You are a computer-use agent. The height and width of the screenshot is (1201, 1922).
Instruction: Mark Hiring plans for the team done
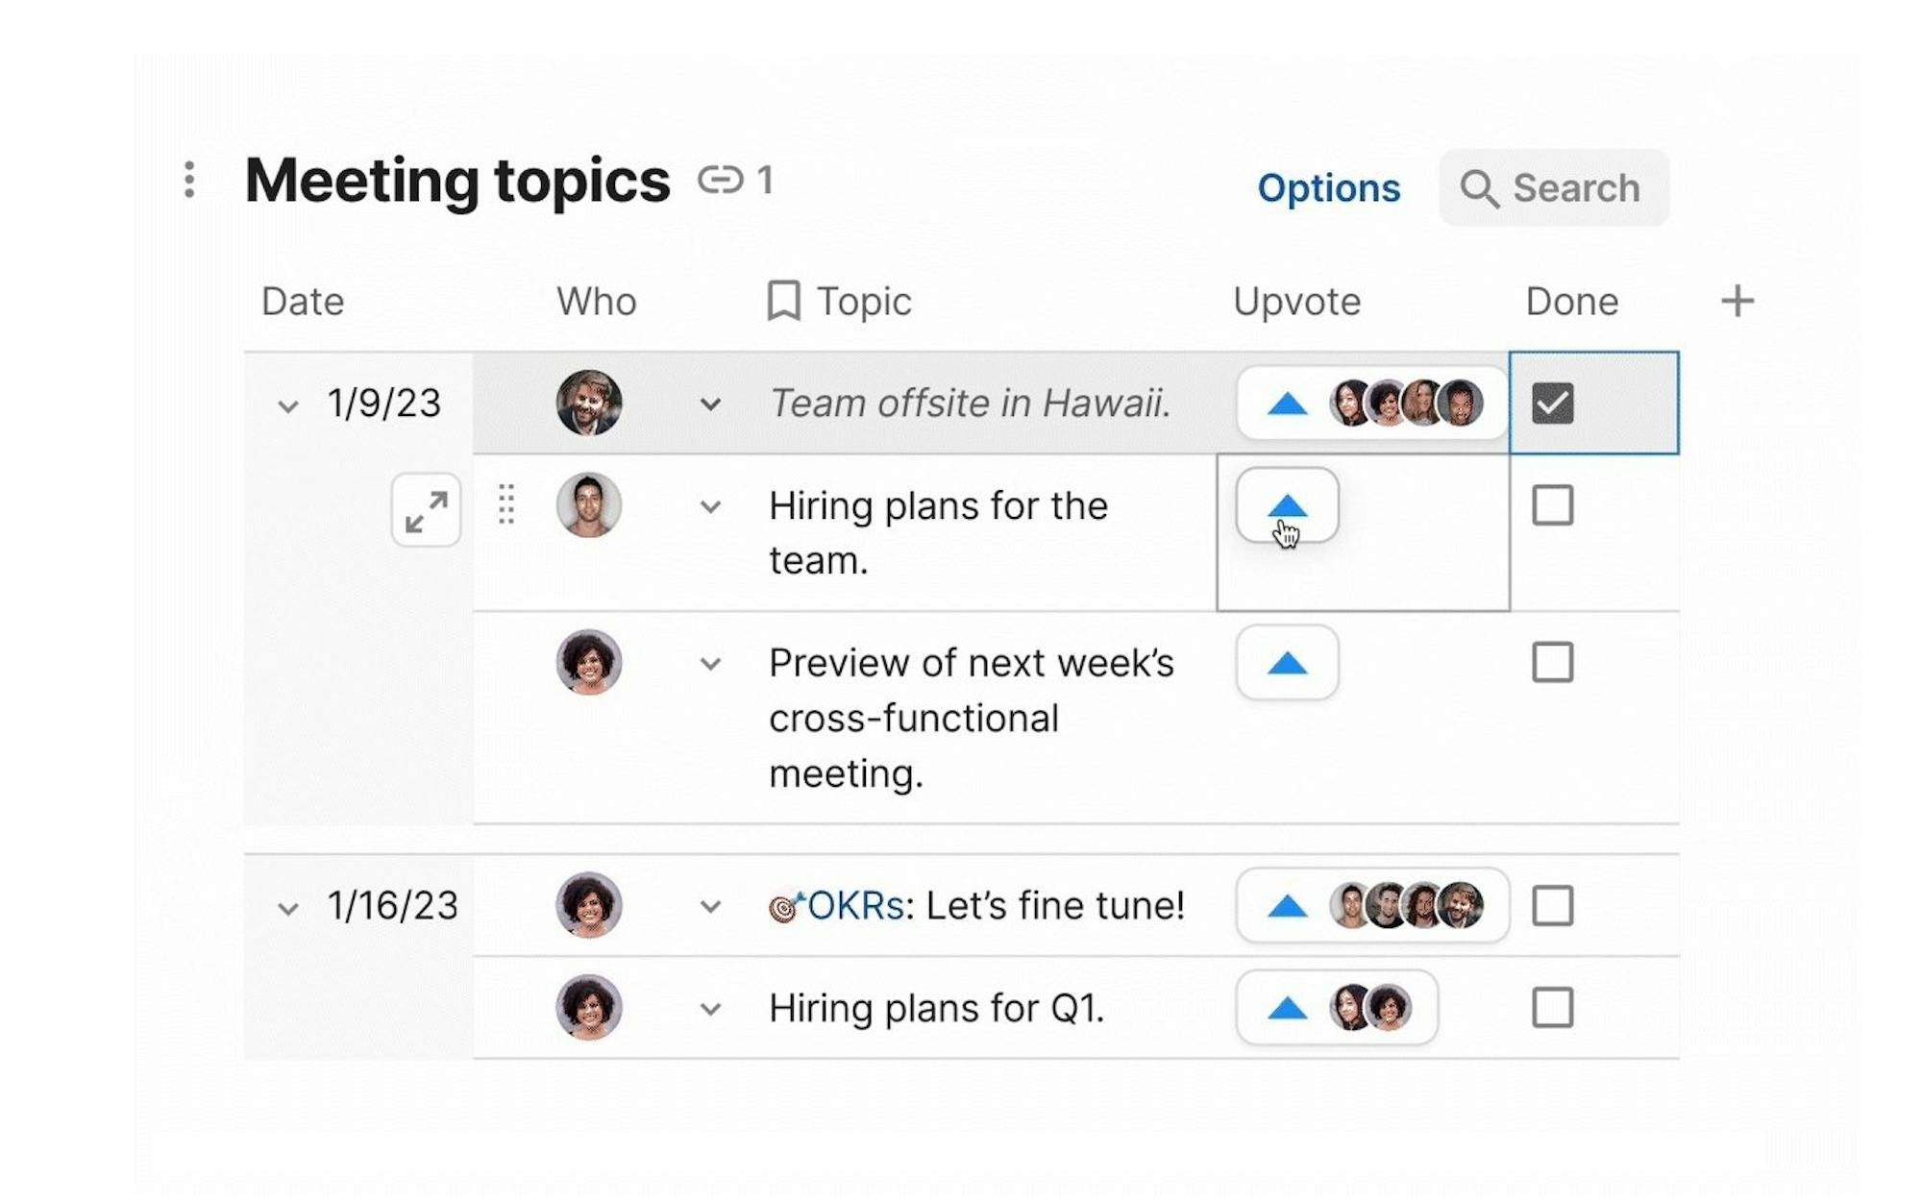click(1552, 505)
